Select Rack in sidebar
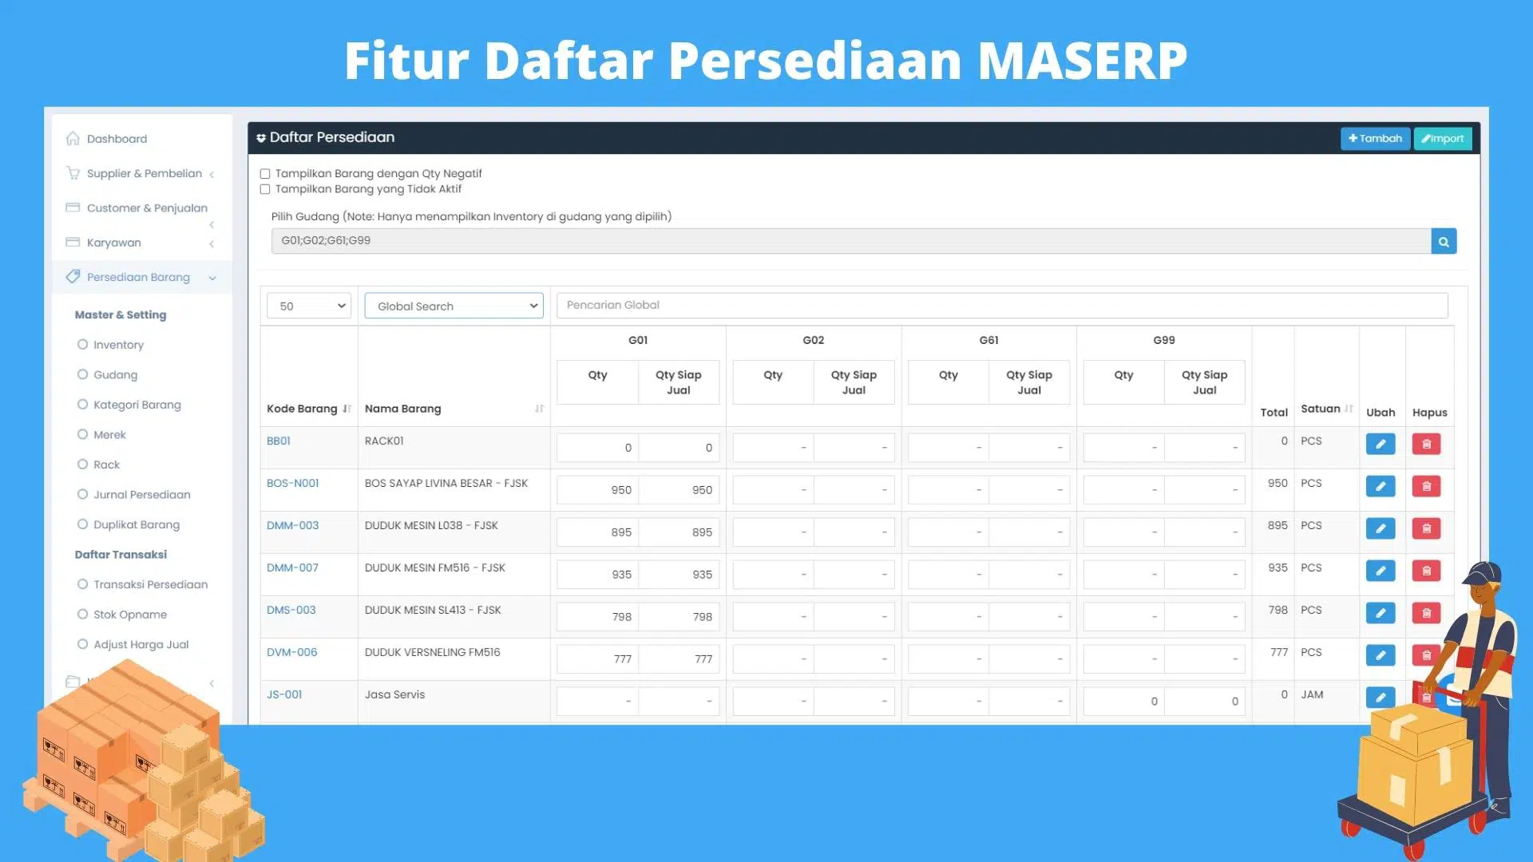Viewport: 1533px width, 862px height. click(x=106, y=465)
